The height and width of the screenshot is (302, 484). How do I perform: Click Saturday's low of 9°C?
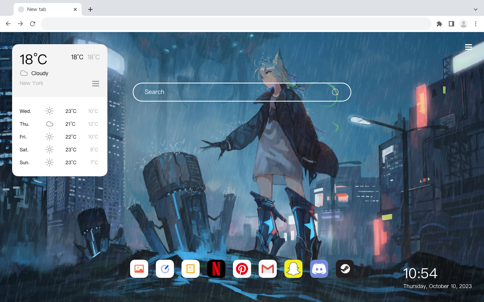click(94, 149)
